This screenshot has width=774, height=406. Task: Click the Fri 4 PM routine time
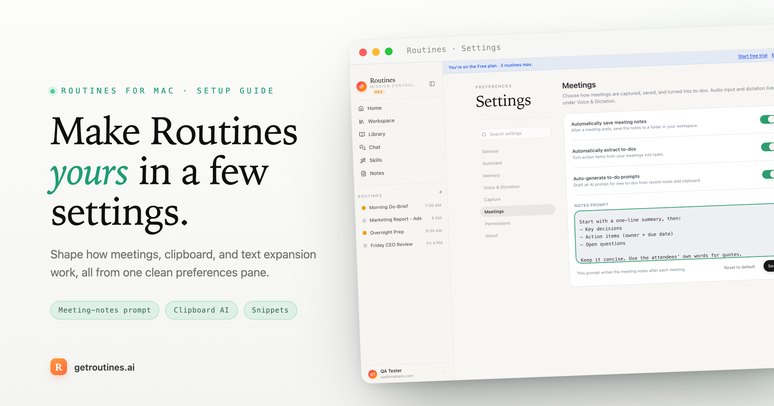click(434, 243)
